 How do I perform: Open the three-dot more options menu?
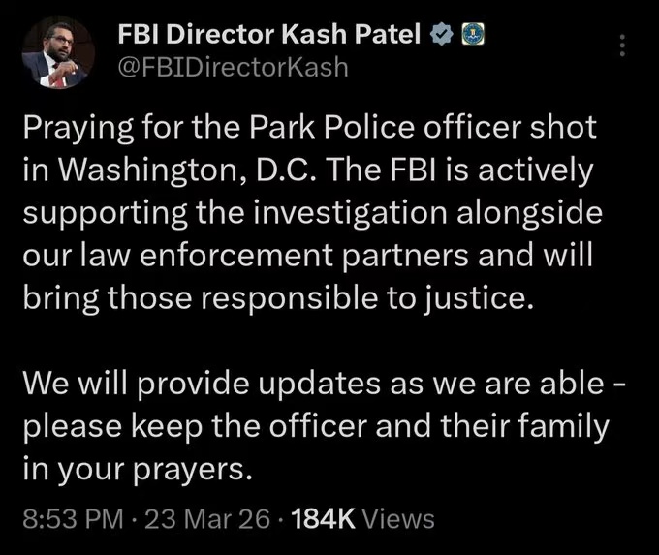point(623,46)
